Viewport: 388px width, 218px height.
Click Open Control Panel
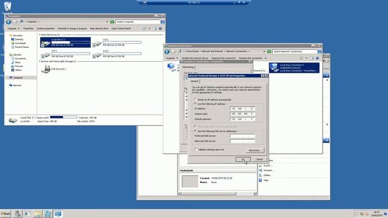121,28
